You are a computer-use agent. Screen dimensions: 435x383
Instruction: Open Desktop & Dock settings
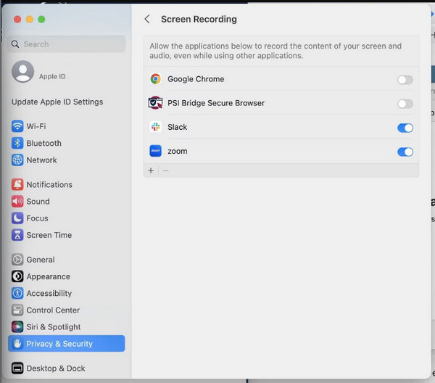(x=56, y=368)
